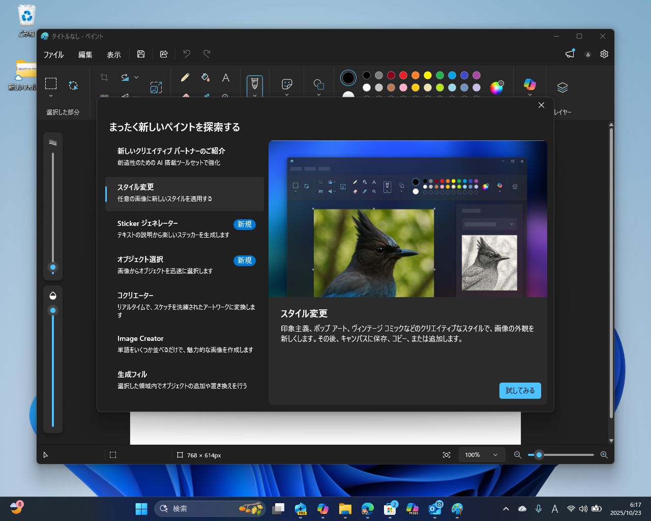The height and width of the screenshot is (521, 651).
Task: Open the Layers panel
Action: click(561, 88)
